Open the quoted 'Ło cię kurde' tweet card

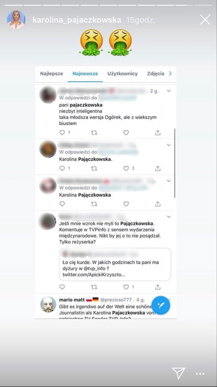pos(115,264)
